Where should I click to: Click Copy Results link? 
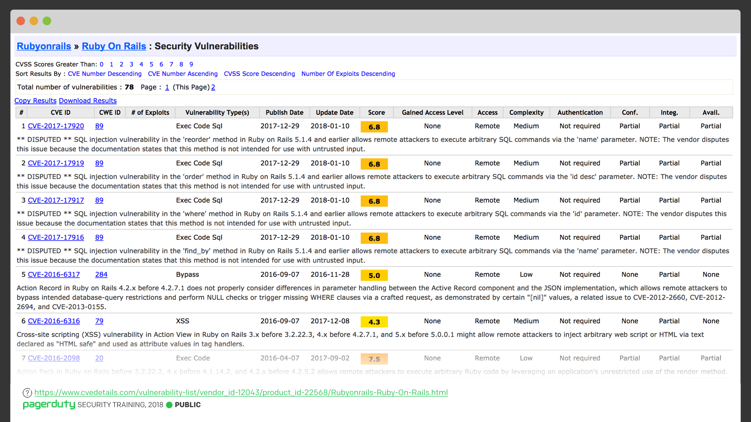pyautogui.click(x=36, y=101)
